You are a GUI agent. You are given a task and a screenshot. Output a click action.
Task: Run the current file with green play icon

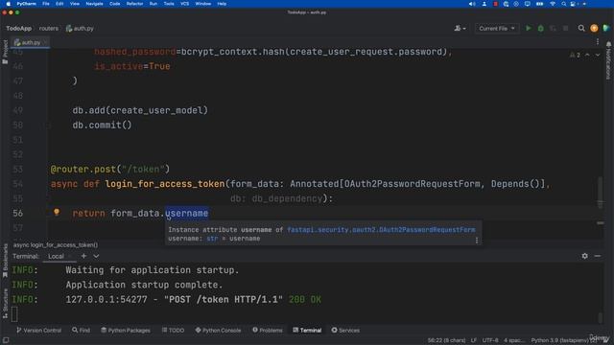click(529, 28)
